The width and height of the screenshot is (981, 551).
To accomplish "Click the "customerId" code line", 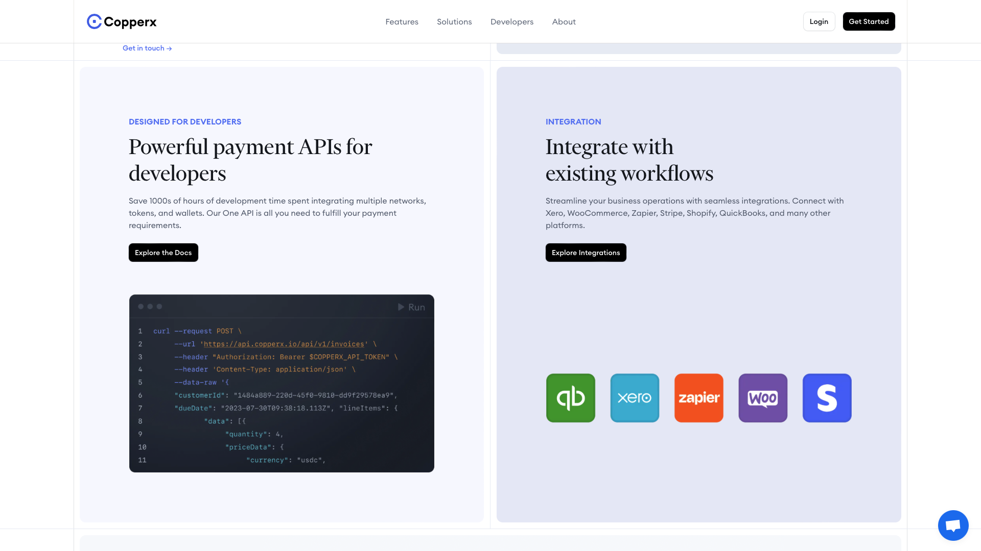I will pyautogui.click(x=286, y=395).
